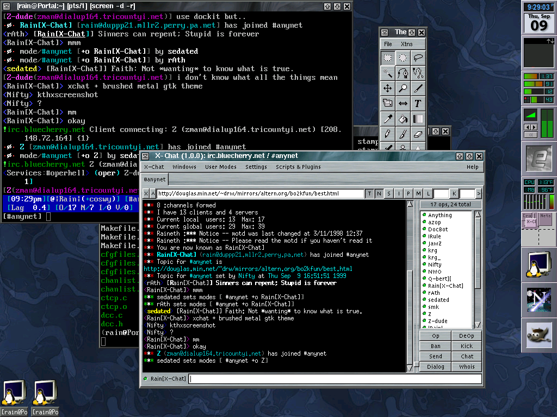Toggle topic protection mode T in X-Chat
Screen dimensions: 557x417
pyautogui.click(x=369, y=193)
